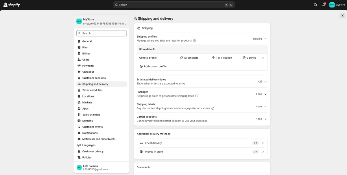347x175 pixels.
Task: Open the General menu item
Action: tap(101, 41)
